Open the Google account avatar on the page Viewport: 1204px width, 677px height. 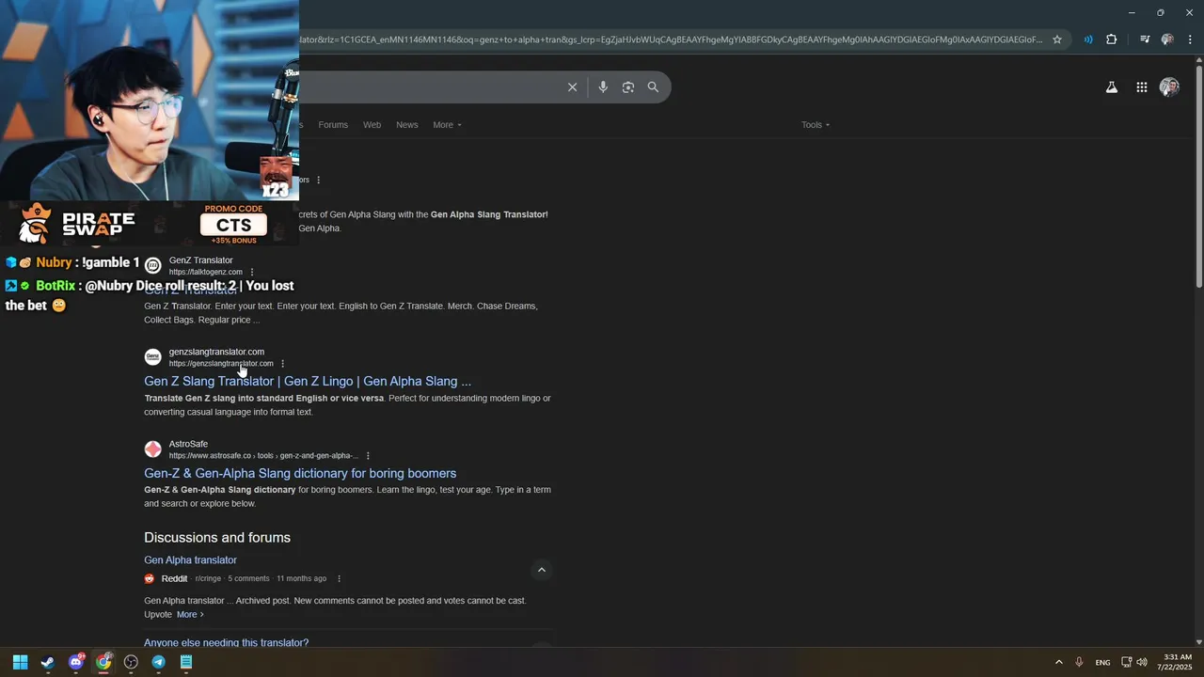tap(1169, 87)
